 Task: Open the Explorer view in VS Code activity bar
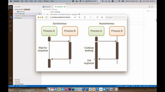pyautogui.click(x=11, y=7)
